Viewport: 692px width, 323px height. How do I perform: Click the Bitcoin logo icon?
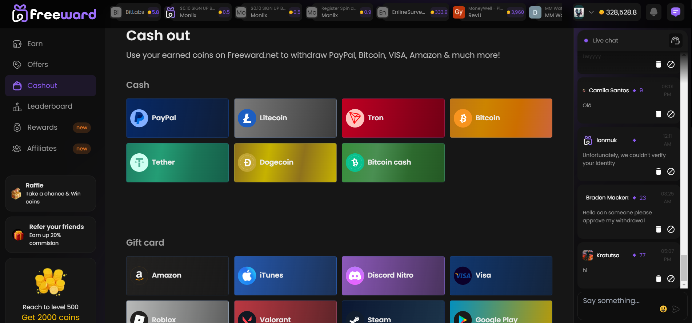pyautogui.click(x=463, y=118)
